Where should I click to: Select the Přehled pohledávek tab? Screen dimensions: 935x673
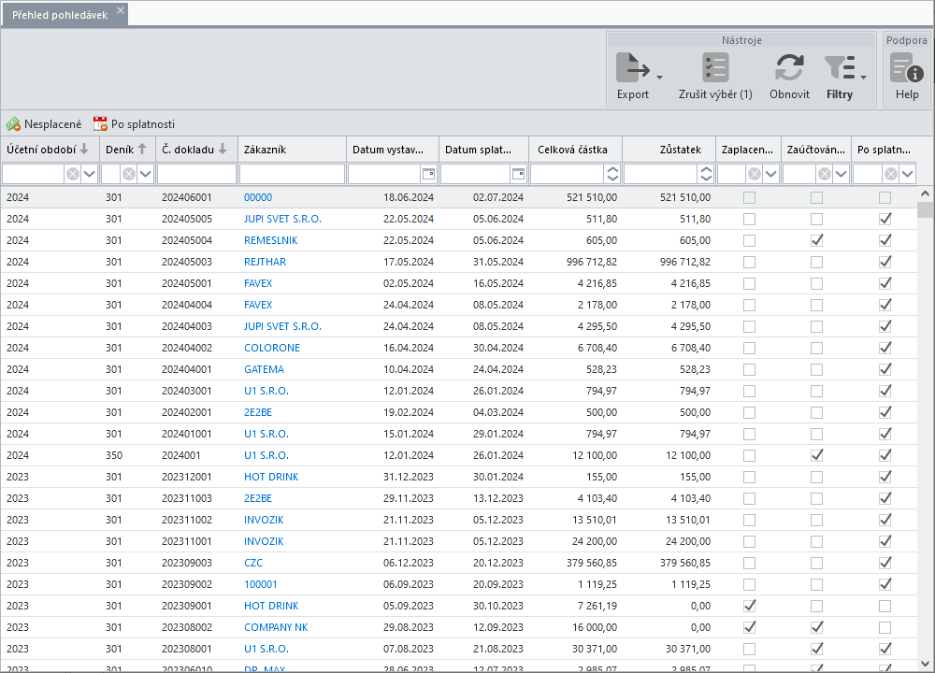coord(60,14)
